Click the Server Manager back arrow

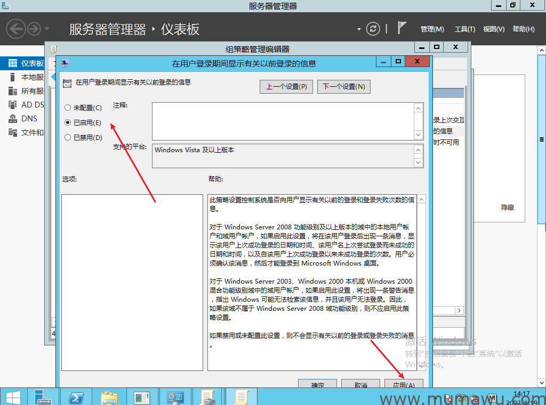[x=16, y=29]
